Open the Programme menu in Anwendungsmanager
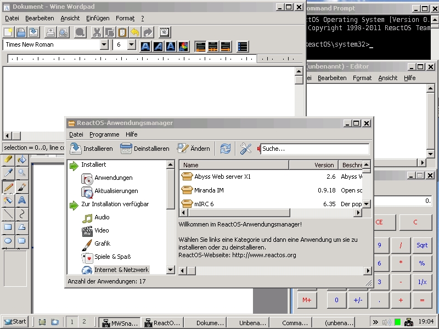Screen dimensions: 439x329 [x=104, y=134]
